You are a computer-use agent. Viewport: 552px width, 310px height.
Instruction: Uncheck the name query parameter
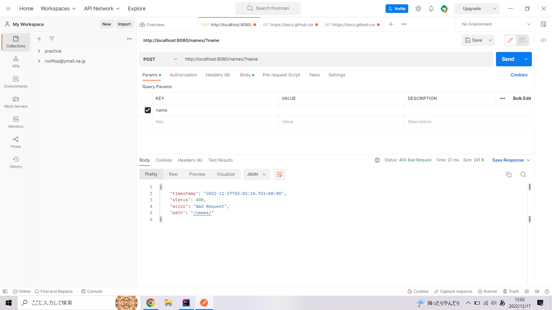[x=147, y=110]
